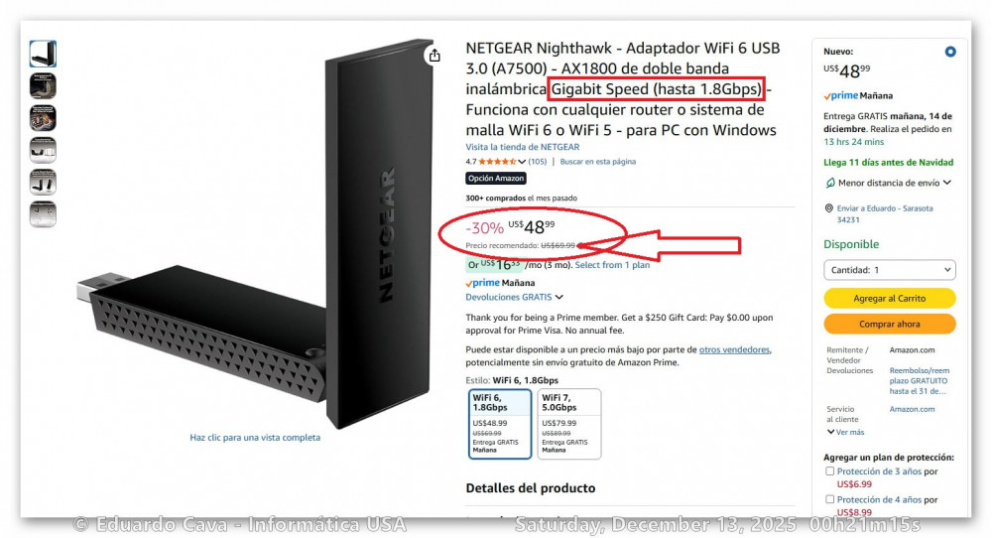Click the share icon above product image
This screenshot has width=992, height=538.
pyautogui.click(x=434, y=56)
